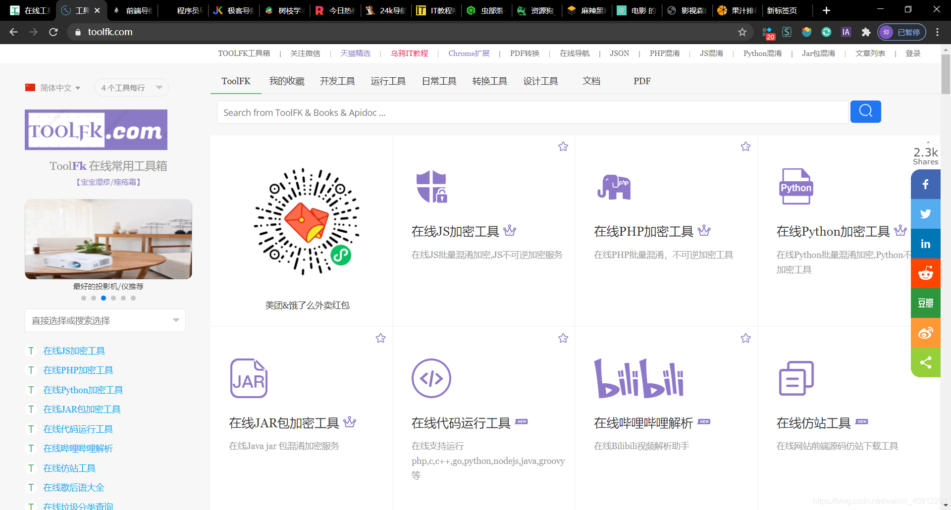Image resolution: width=951 pixels, height=510 pixels.
Task: Favorite the 在线JAR包加密工具 card star
Action: pos(380,338)
